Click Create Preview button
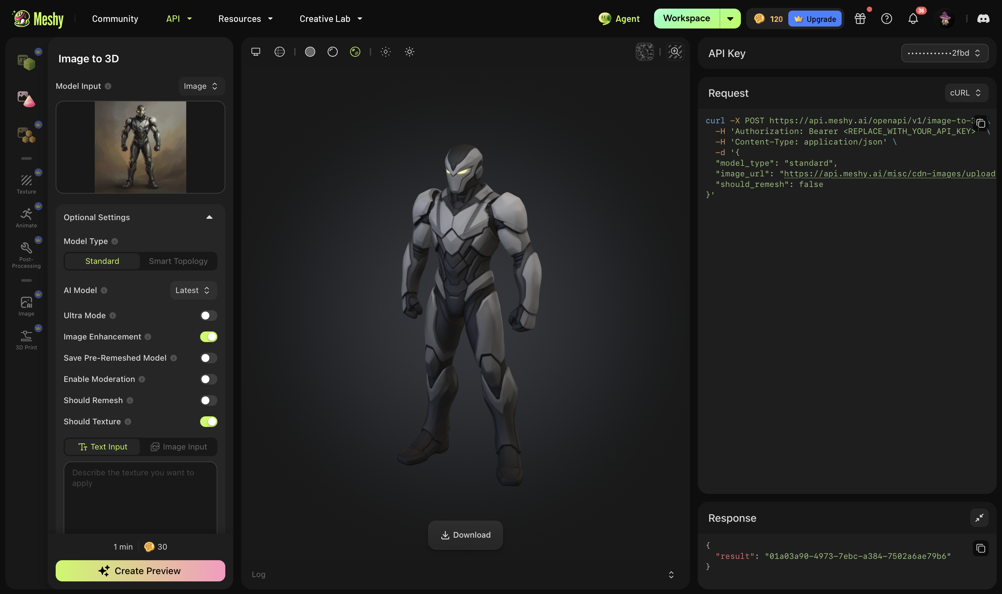This screenshot has height=594, width=1002. point(140,571)
